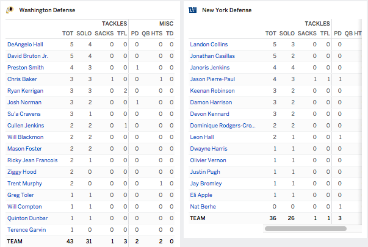Click the horizontal scrollbar under New York Defense
This screenshot has width=368, height=247.
click(306, 229)
